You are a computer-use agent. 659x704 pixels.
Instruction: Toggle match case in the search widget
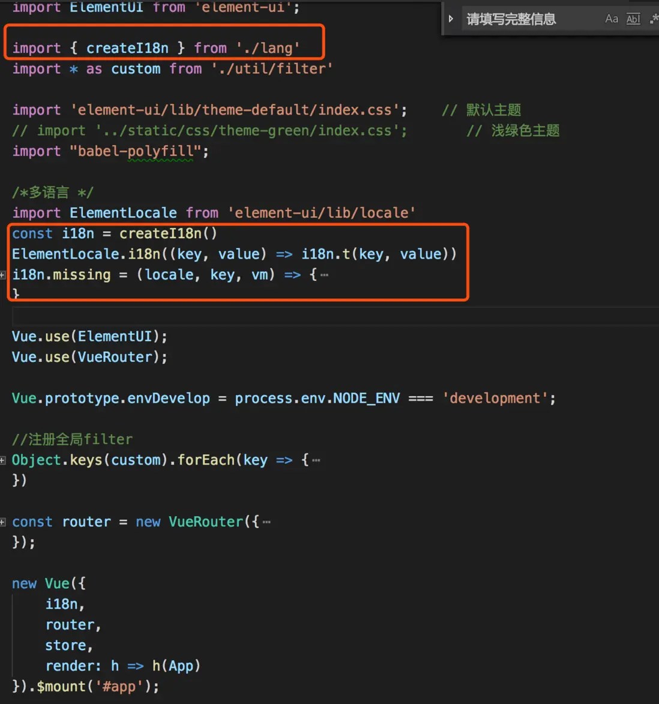[612, 19]
